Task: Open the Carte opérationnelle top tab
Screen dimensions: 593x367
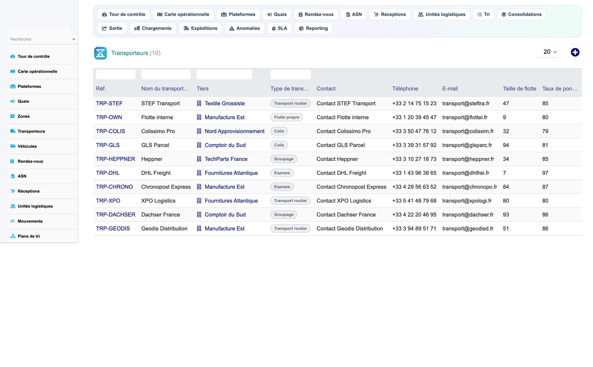Action: click(183, 14)
